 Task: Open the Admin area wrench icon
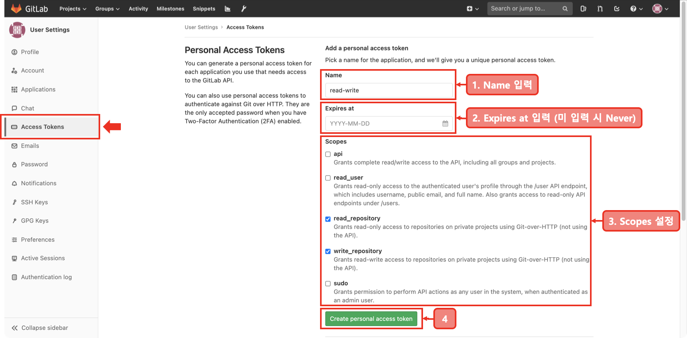pos(244,9)
